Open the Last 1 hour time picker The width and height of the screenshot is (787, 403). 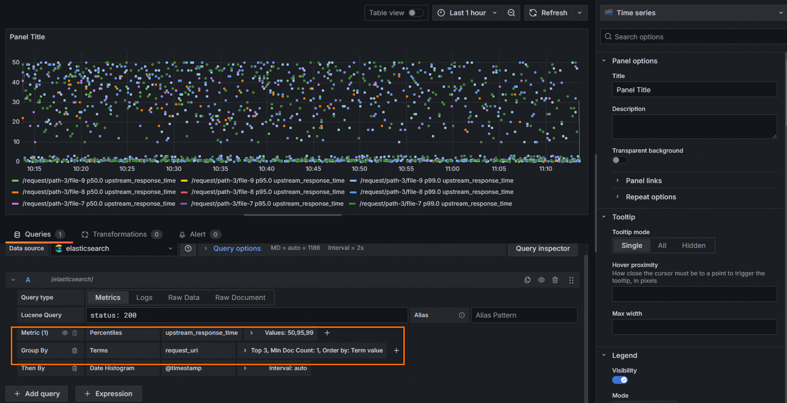coord(468,13)
